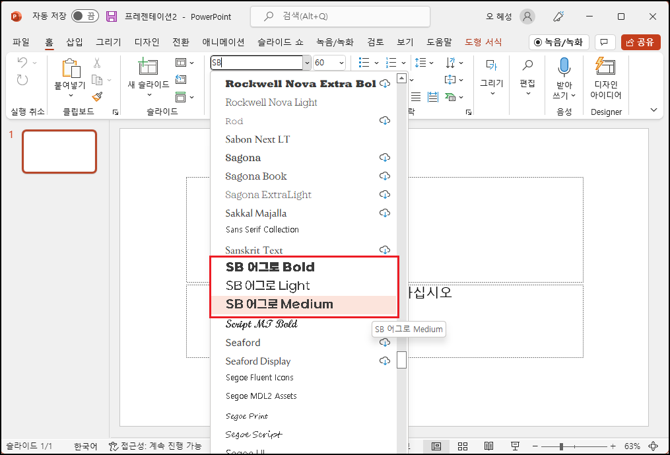Image resolution: width=670 pixels, height=455 pixels.
Task: Click the cloud download icon next to Rod
Action: 385,121
